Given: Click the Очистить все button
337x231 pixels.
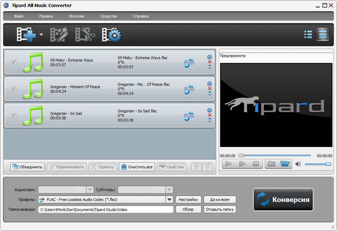Looking at the screenshot, I should (x=136, y=167).
